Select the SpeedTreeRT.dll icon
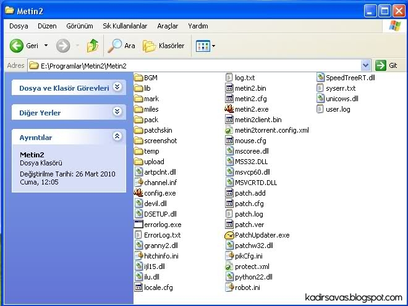 (x=320, y=77)
